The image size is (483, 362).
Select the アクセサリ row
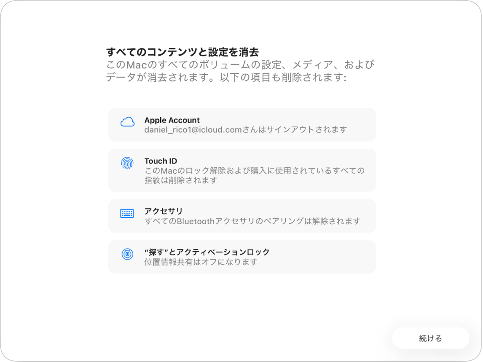click(242, 216)
